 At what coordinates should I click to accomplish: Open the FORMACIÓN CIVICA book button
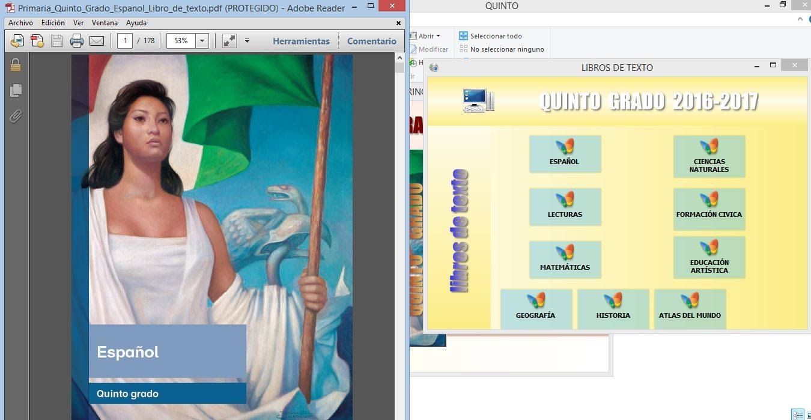click(709, 209)
